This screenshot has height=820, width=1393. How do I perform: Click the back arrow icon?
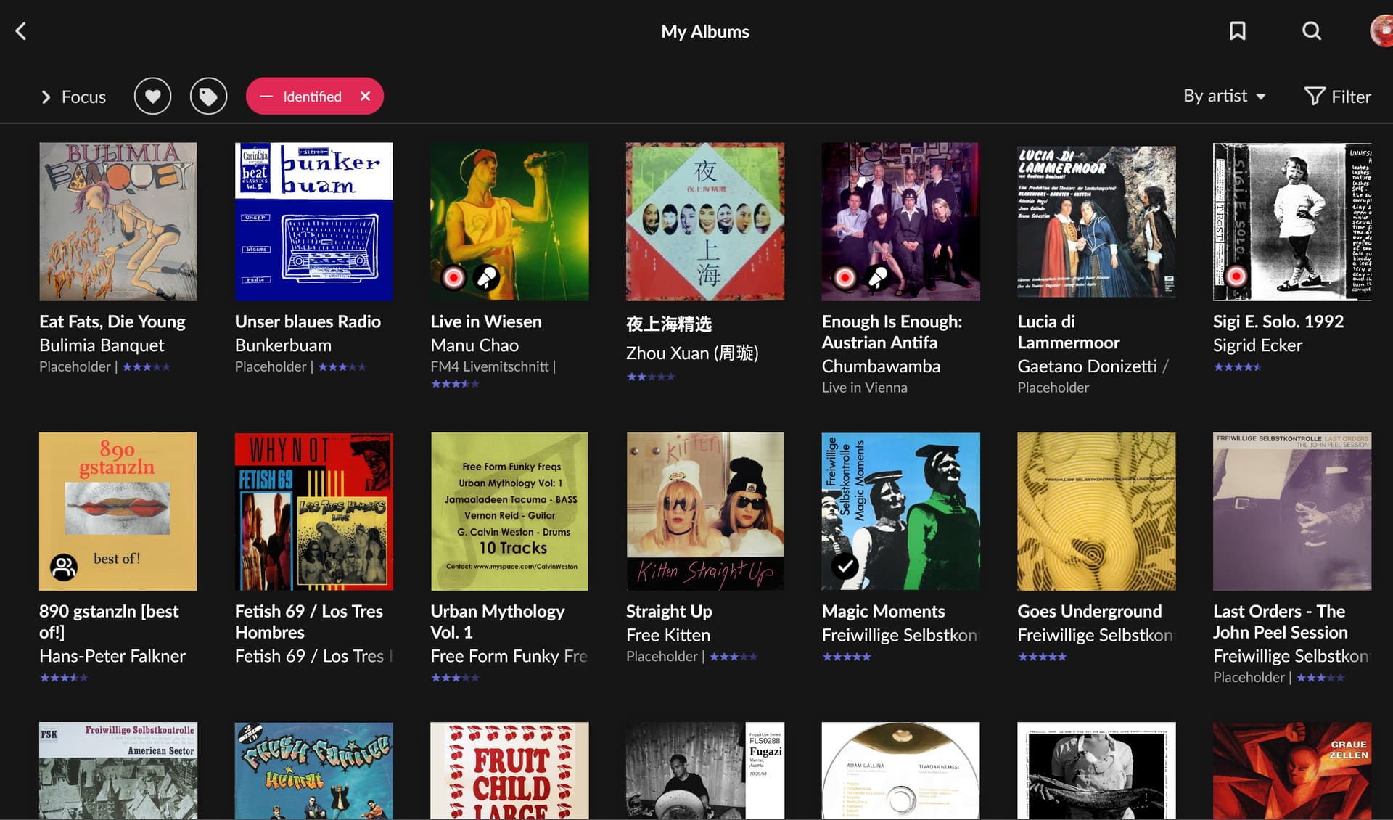[x=21, y=31]
